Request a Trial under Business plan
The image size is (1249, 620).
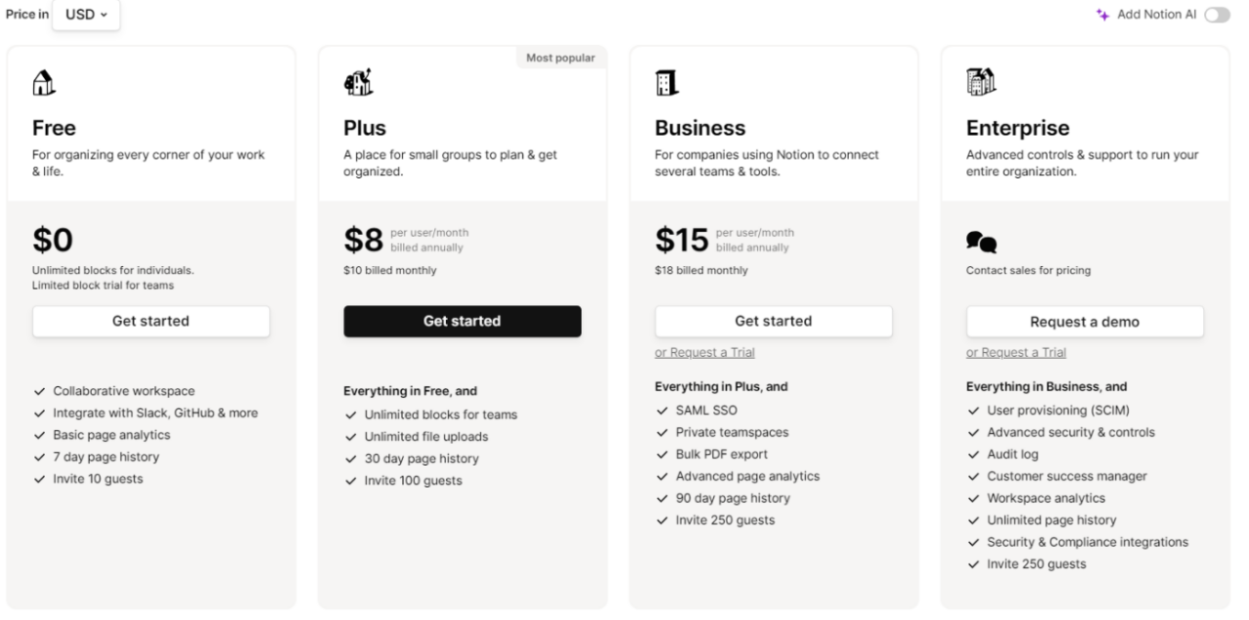point(705,352)
